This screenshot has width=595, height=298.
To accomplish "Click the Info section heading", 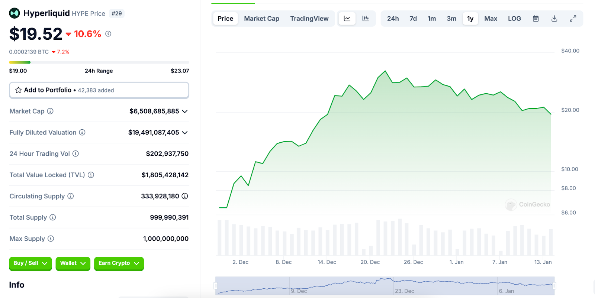I will pyautogui.click(x=17, y=285).
